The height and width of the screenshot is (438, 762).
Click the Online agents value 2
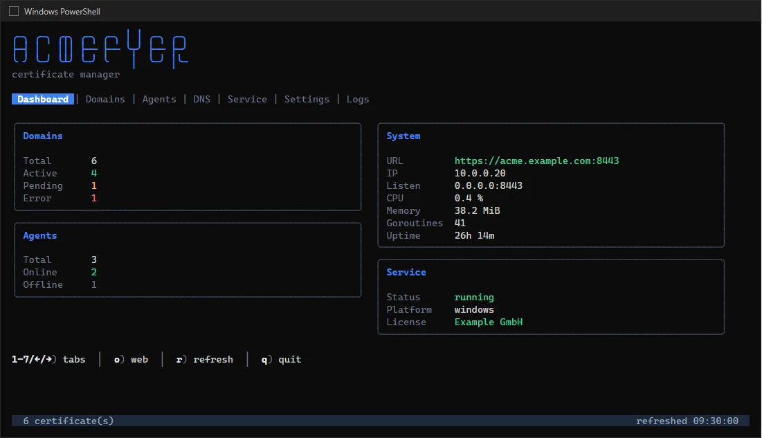pos(94,273)
